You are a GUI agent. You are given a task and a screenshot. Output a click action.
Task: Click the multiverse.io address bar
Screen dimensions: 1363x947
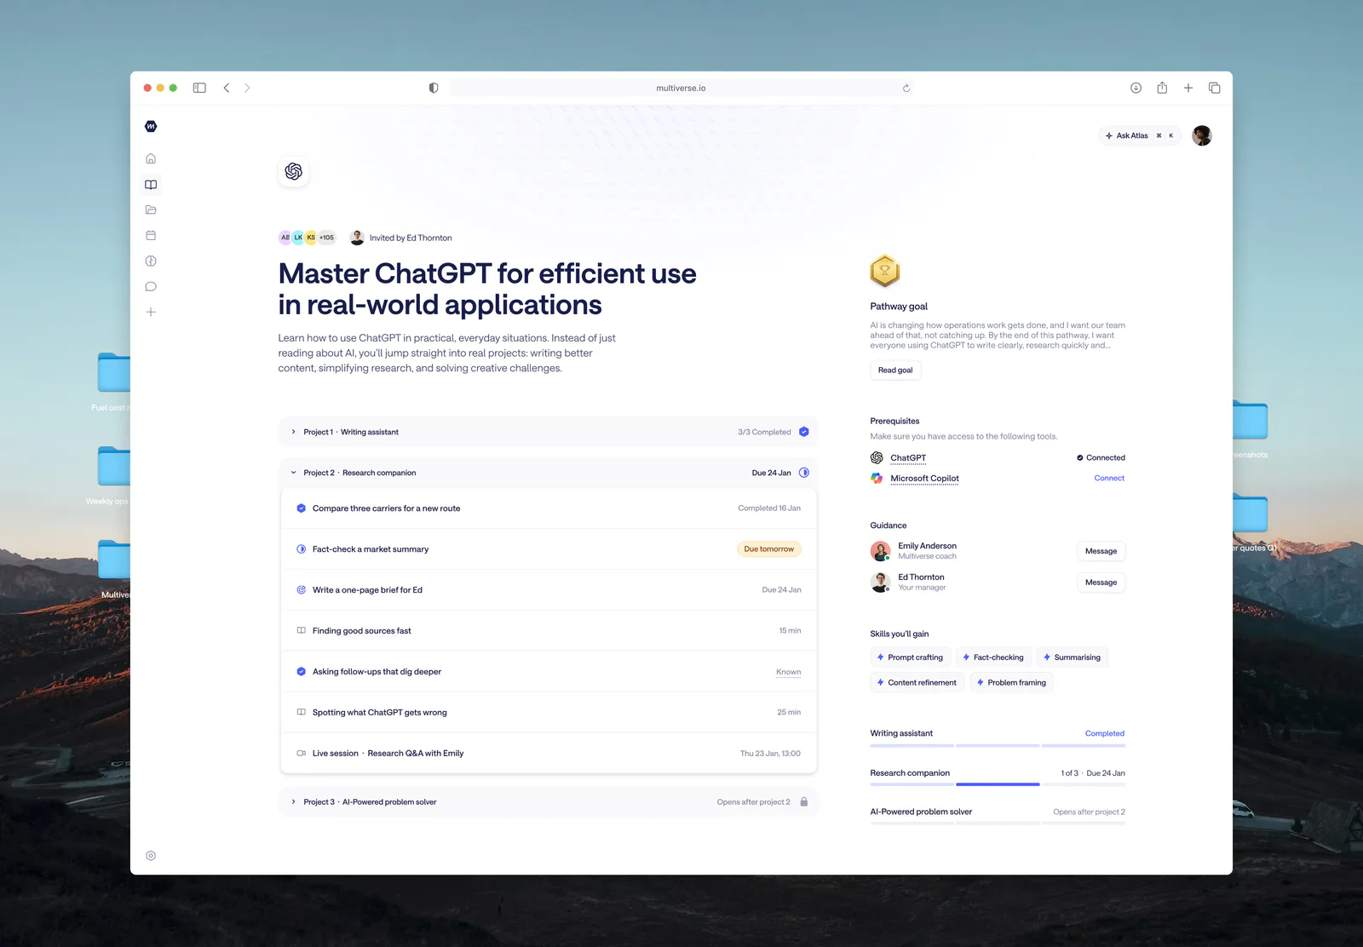681,88
